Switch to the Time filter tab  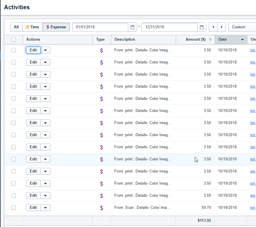32,27
